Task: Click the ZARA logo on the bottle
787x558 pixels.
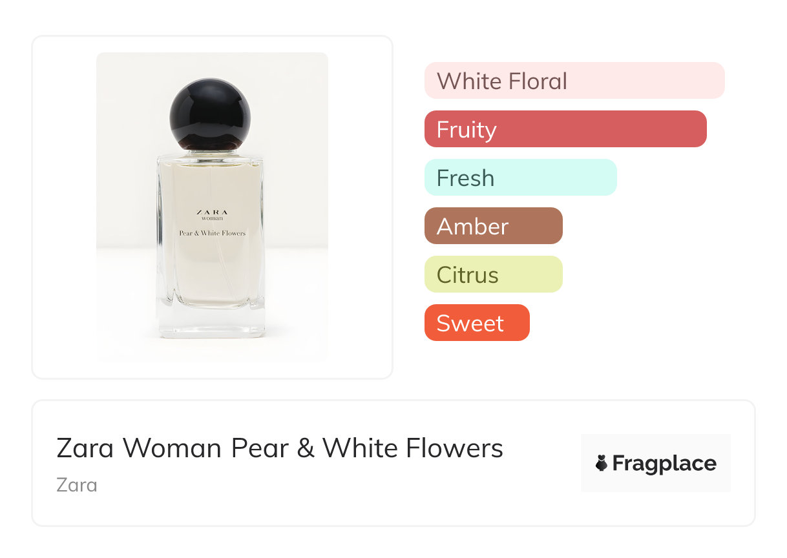Action: [x=211, y=212]
